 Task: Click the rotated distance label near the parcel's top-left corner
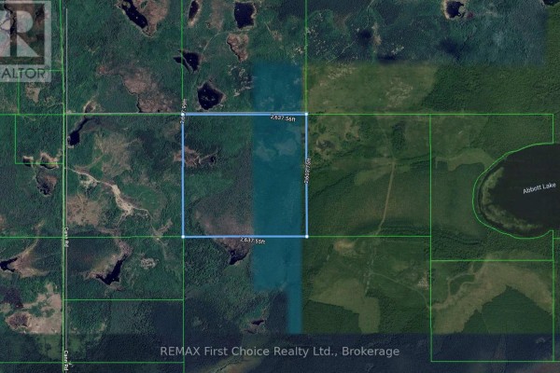click(x=183, y=111)
